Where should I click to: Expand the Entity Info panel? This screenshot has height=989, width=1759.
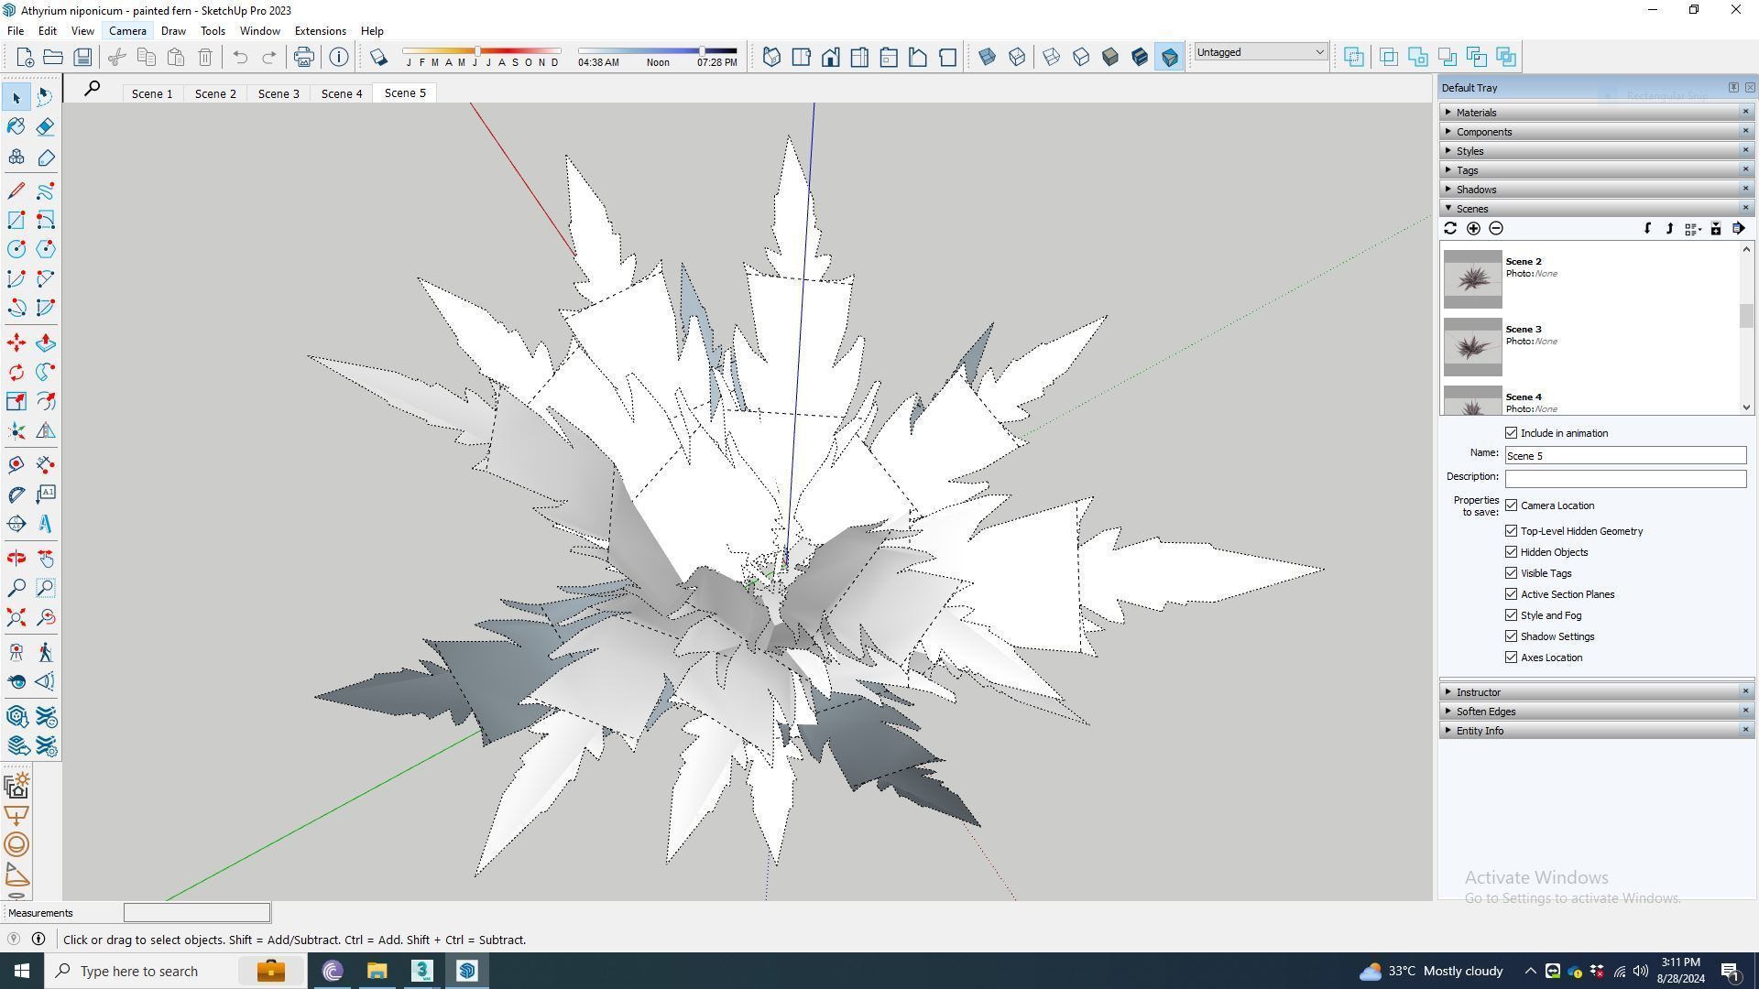tap(1480, 731)
